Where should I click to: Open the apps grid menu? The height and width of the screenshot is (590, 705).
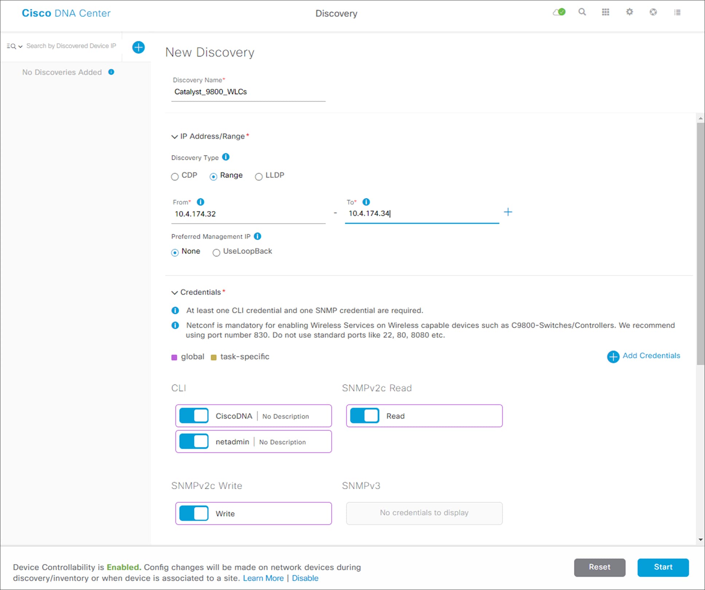[606, 12]
